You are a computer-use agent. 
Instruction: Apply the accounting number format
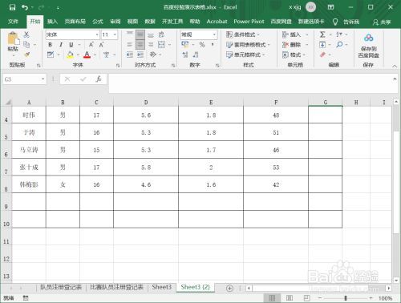(x=185, y=45)
